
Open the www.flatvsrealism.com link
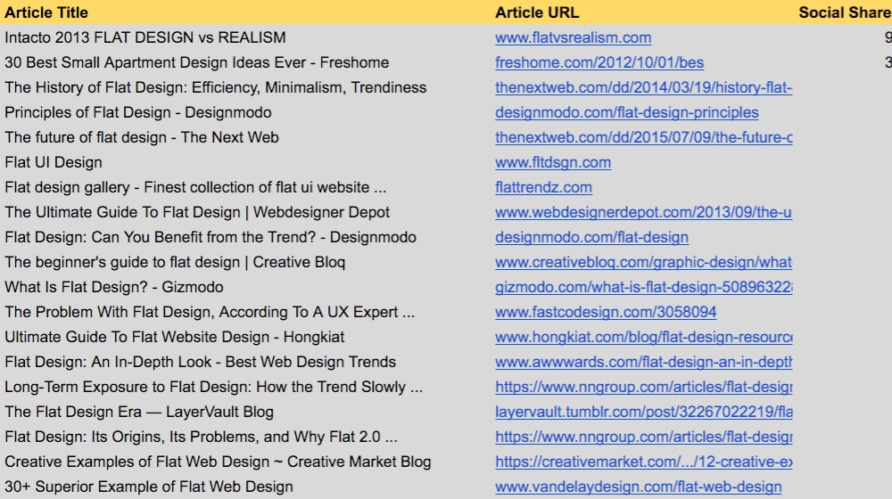573,38
